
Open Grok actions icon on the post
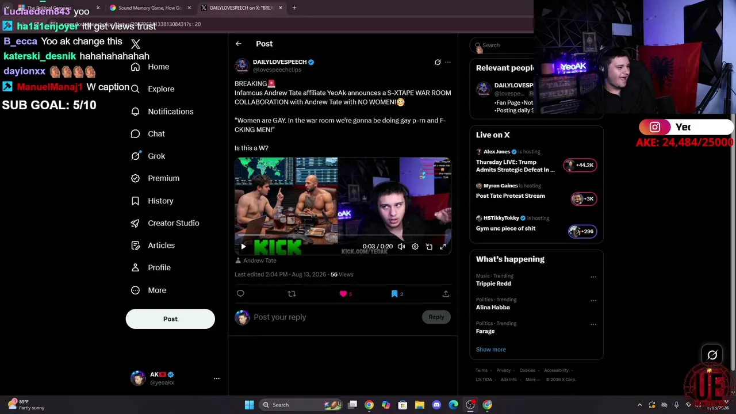[438, 62]
